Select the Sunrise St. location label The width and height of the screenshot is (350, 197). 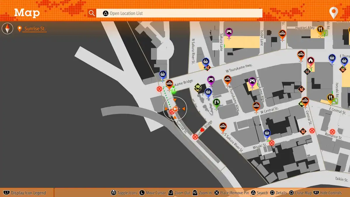(34, 29)
